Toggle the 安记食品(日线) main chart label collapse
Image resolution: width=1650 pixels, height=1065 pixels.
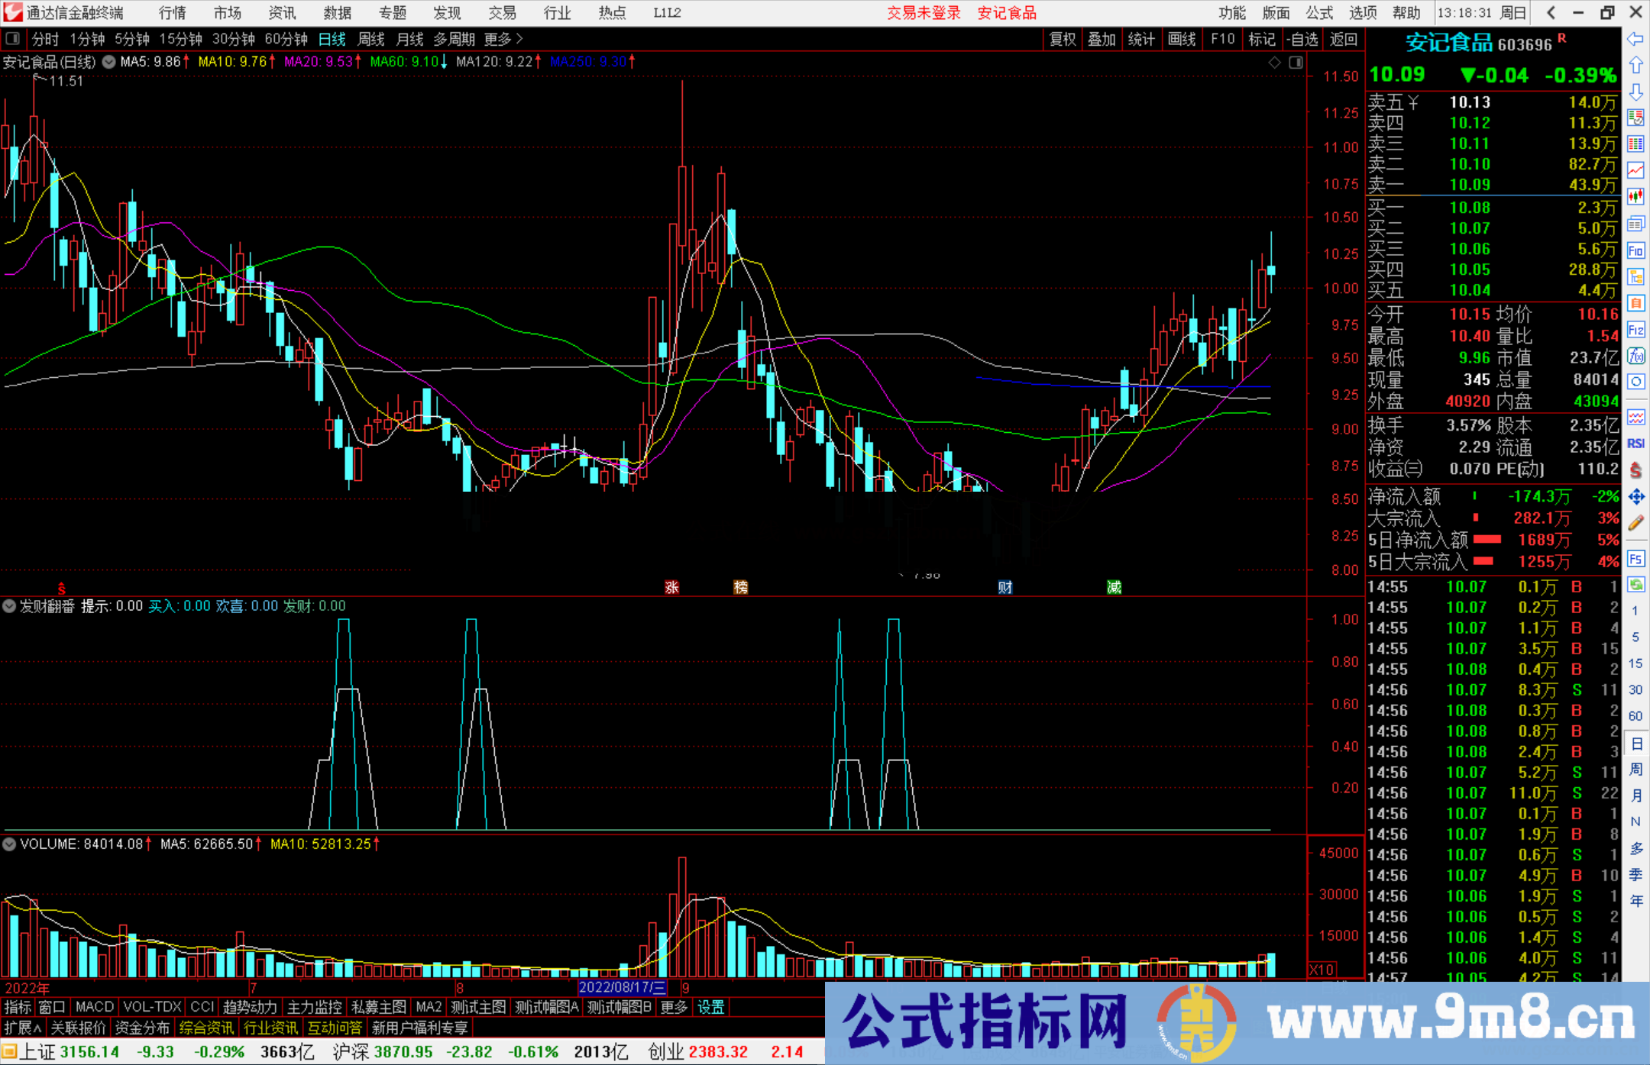coord(108,62)
